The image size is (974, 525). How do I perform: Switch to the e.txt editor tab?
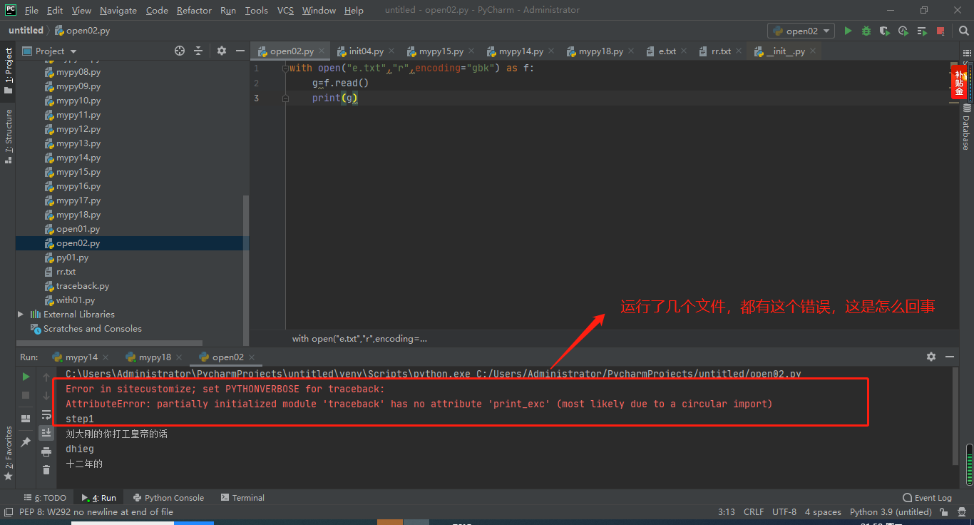coord(667,51)
